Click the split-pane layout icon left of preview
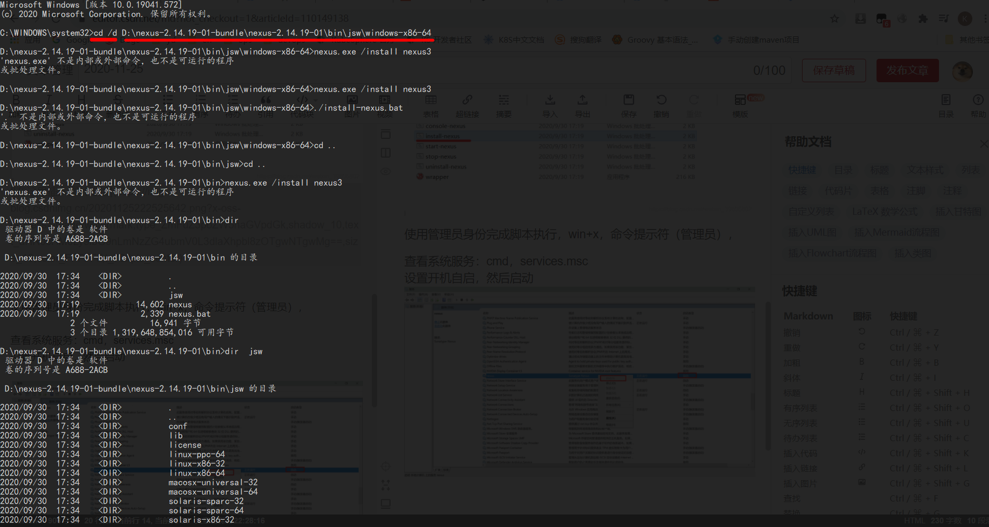 (385, 152)
